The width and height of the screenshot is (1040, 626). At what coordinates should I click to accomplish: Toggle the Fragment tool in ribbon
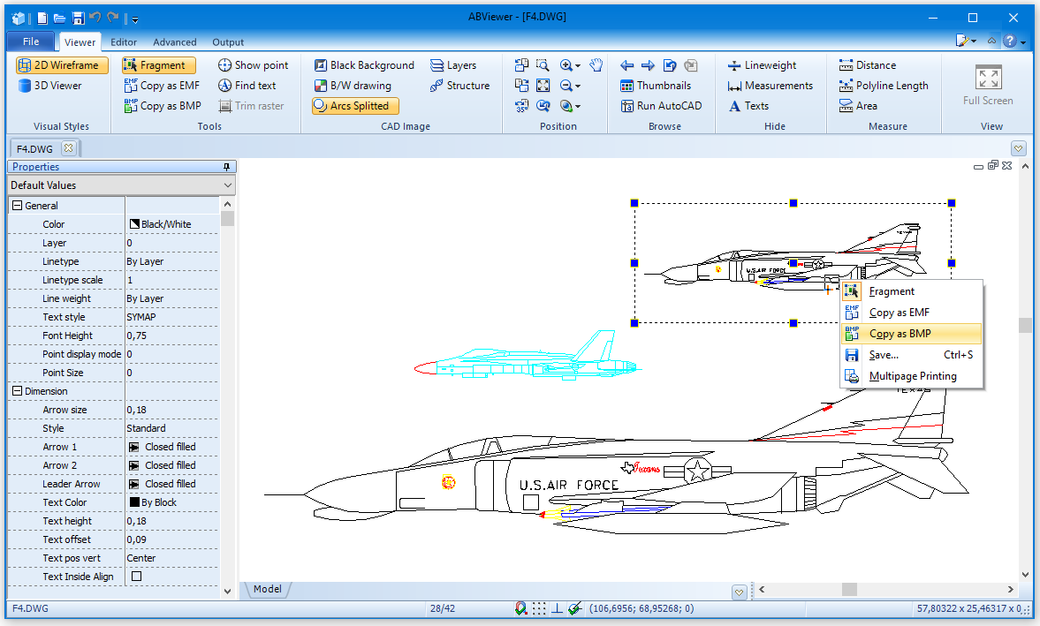pyautogui.click(x=158, y=65)
